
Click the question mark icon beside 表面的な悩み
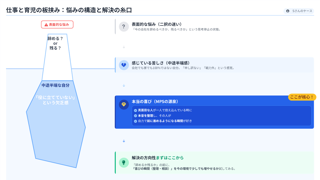(x=124, y=26)
